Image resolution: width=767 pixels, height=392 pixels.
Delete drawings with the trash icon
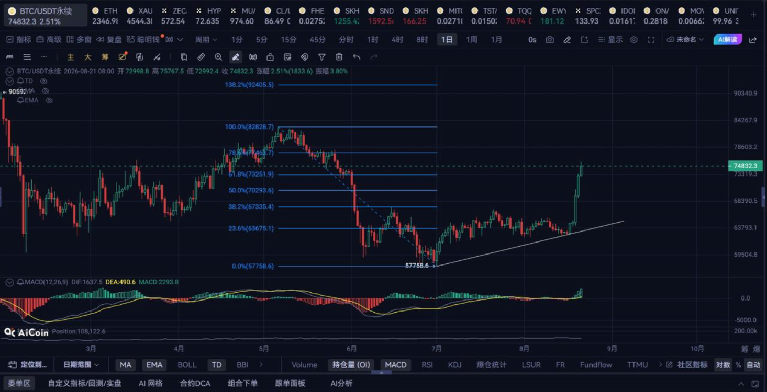tap(339, 57)
